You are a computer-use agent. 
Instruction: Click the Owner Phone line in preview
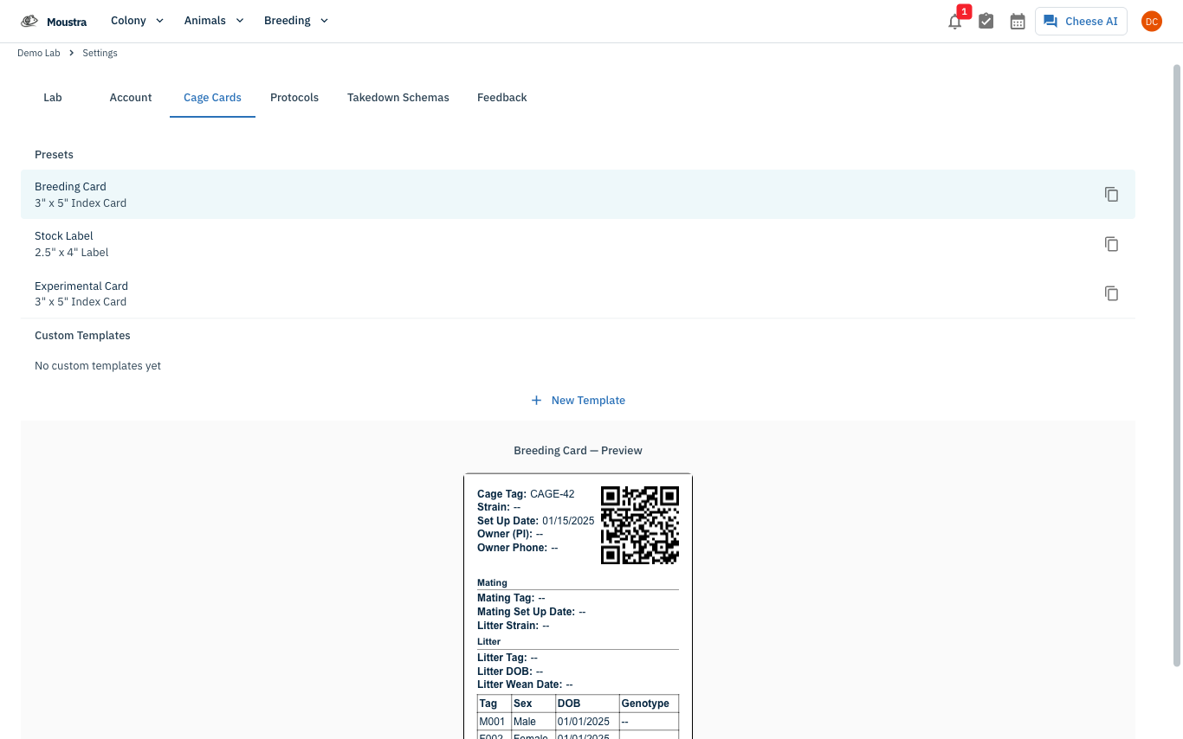click(x=518, y=548)
